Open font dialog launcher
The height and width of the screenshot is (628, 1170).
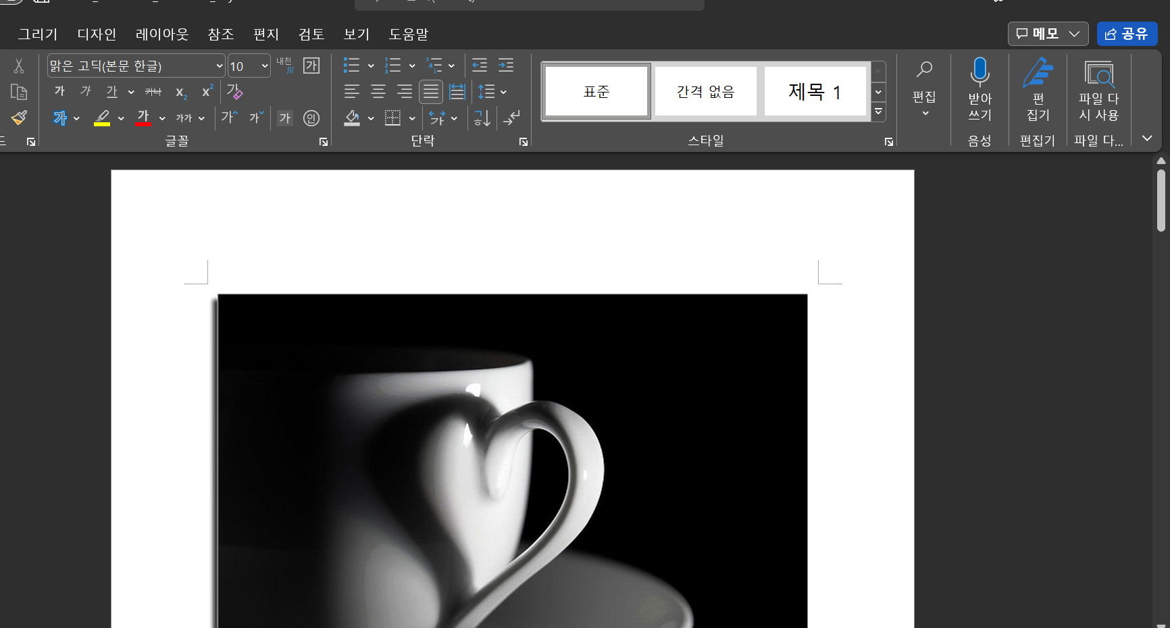coord(324,142)
